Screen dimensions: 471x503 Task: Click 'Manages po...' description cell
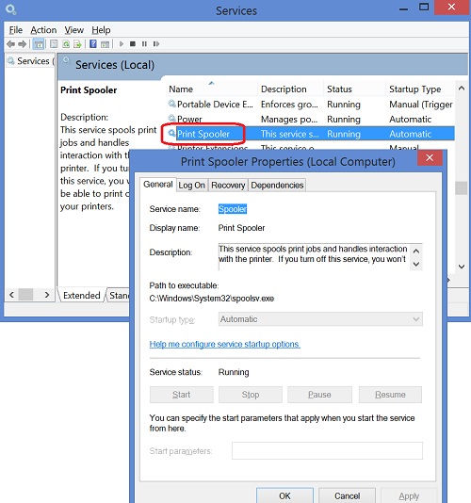pyautogui.click(x=289, y=119)
